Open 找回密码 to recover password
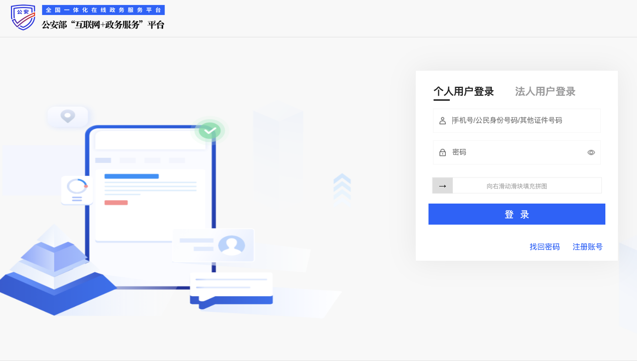The height and width of the screenshot is (361, 637). (x=545, y=247)
